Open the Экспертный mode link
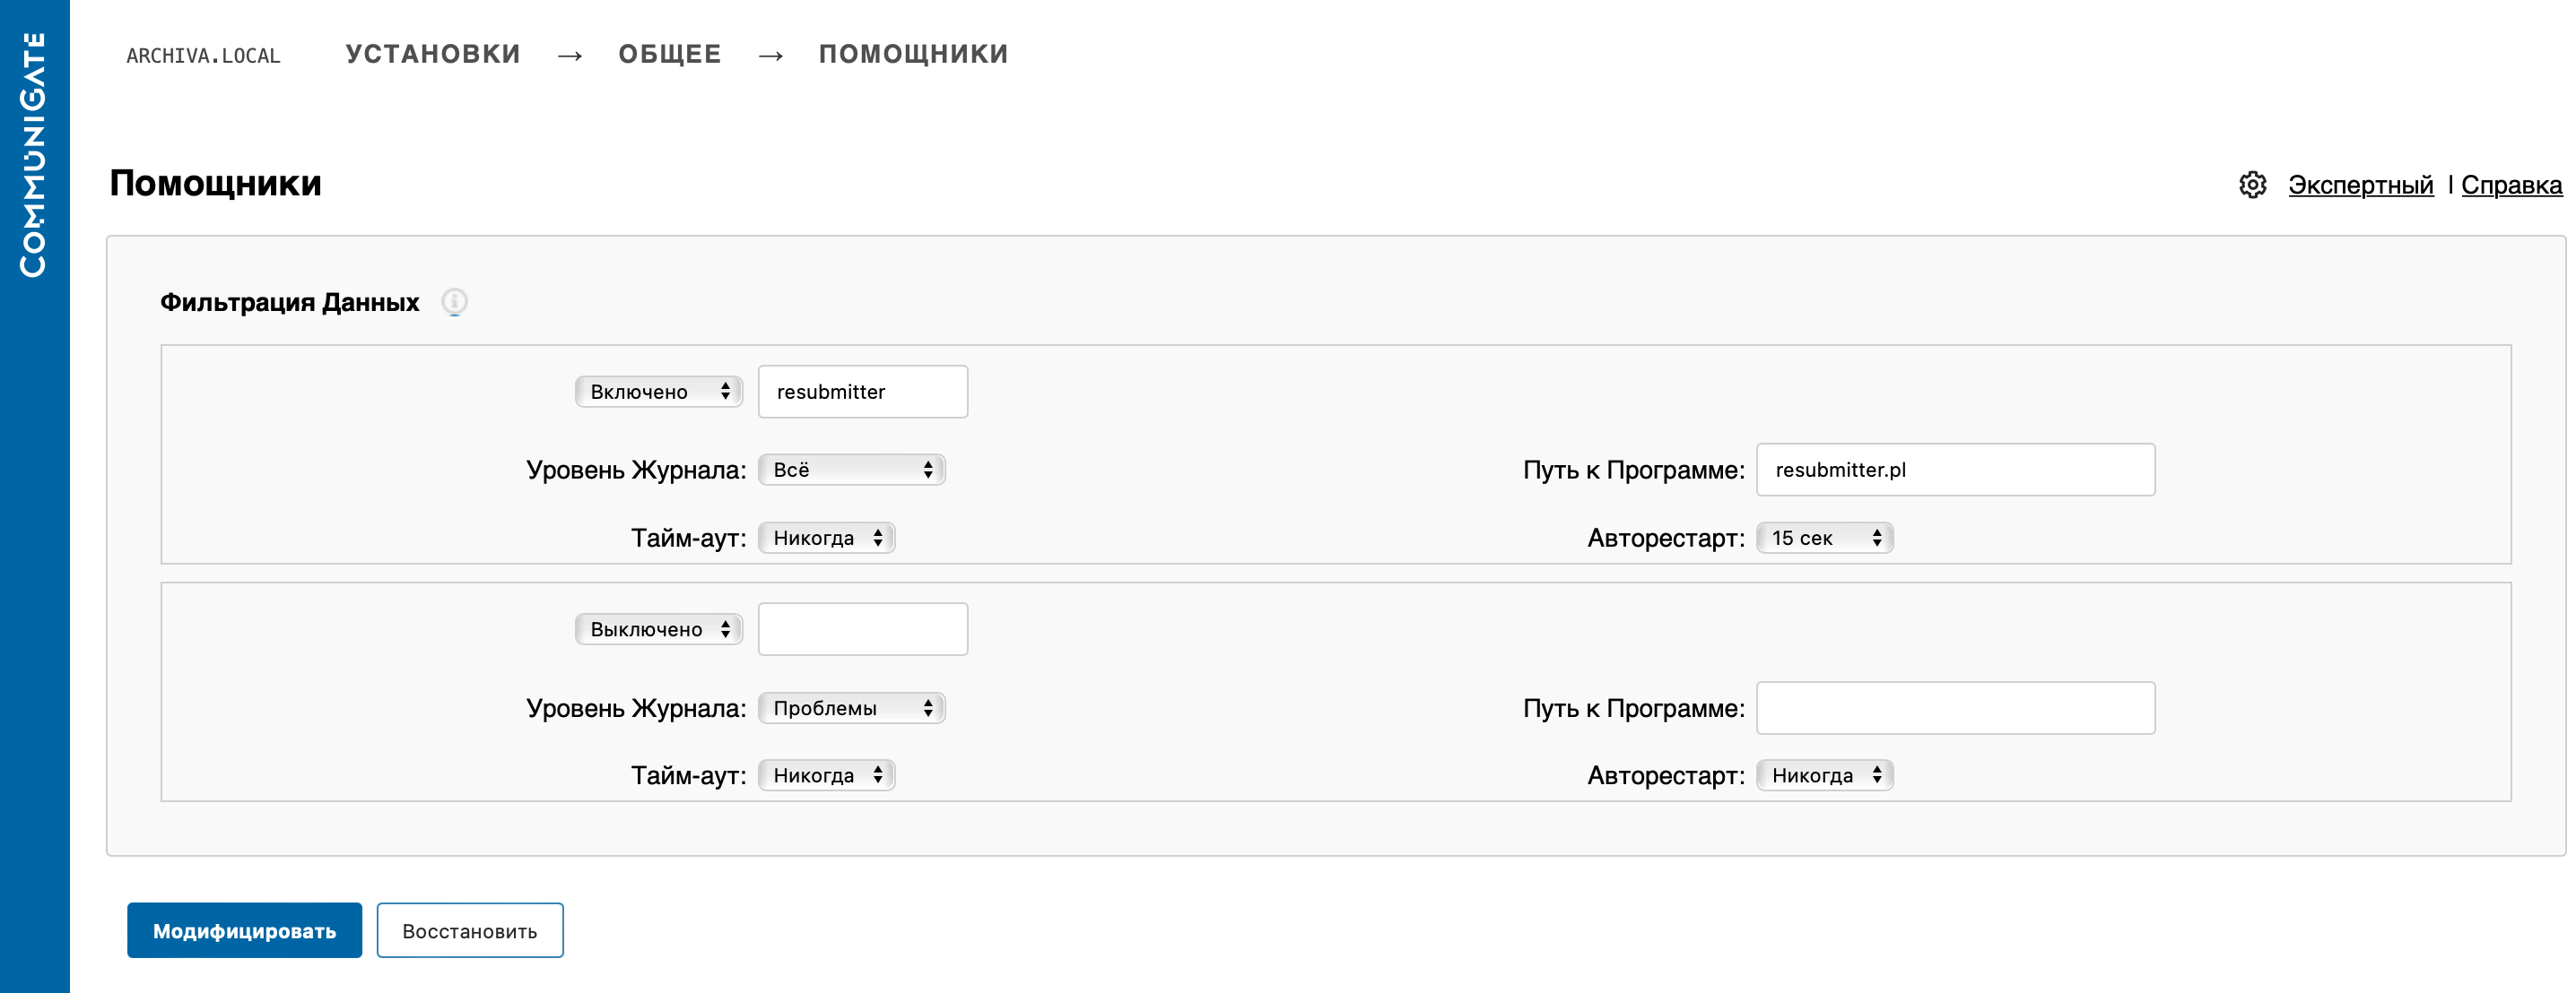Viewport: 2576px width, 993px height. click(2359, 185)
